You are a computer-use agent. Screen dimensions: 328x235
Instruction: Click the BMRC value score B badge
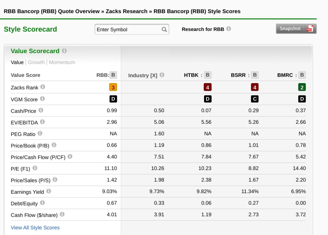pyautogui.click(x=302, y=75)
